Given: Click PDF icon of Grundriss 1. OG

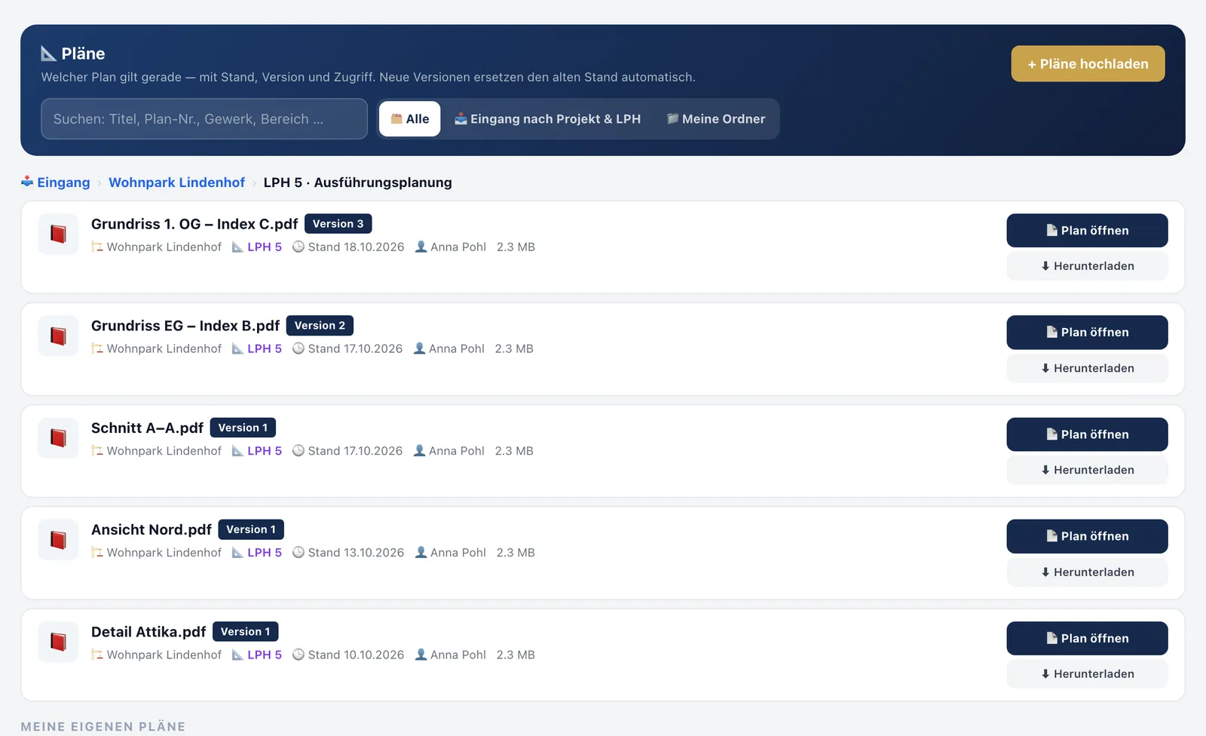Looking at the screenshot, I should tap(58, 234).
